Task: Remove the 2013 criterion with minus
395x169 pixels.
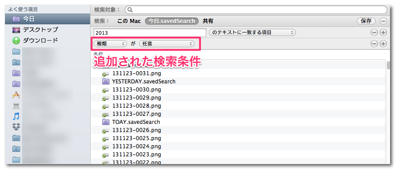Action: pyautogui.click(x=375, y=32)
